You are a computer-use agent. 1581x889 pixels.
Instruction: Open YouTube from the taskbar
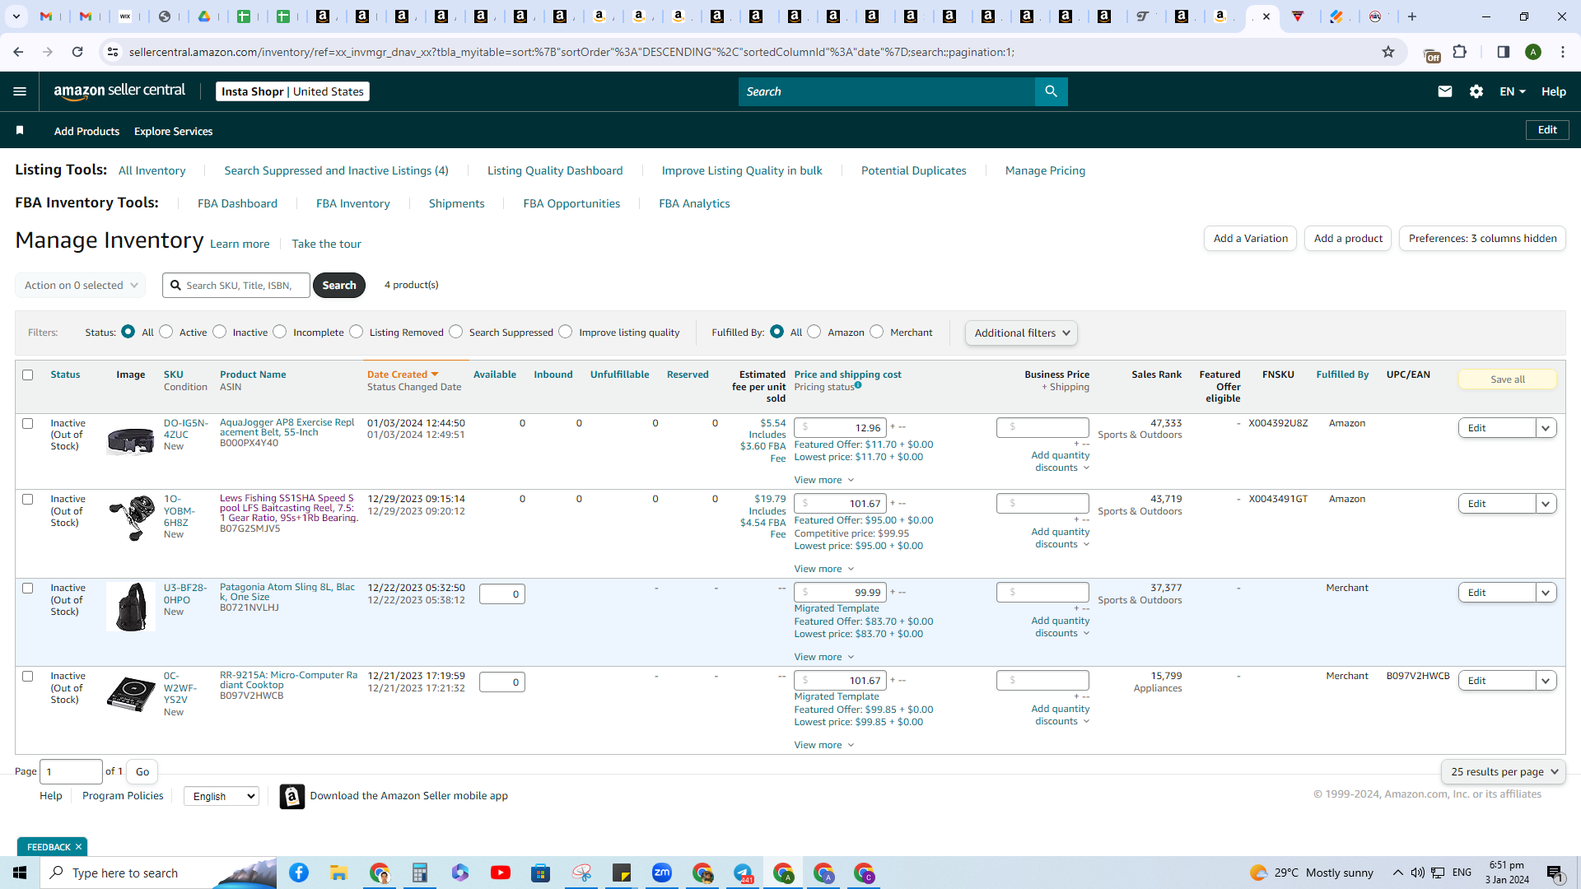coord(500,873)
